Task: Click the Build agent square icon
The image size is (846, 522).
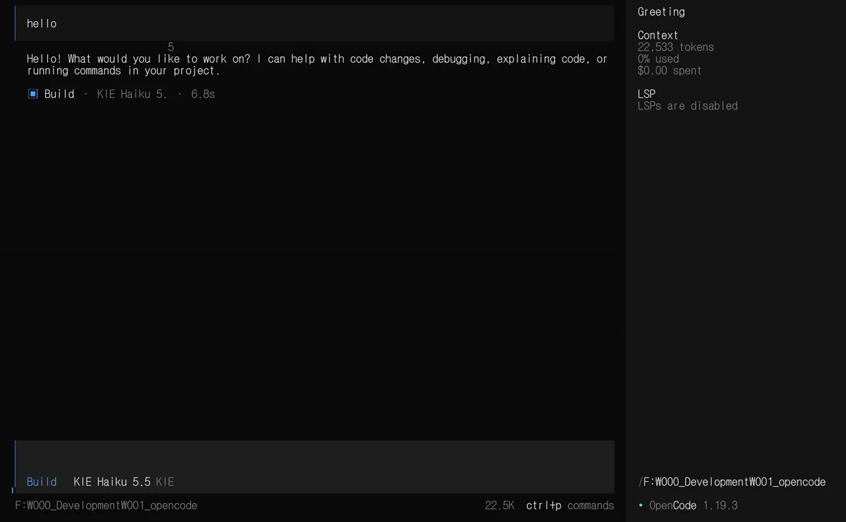Action: 32,94
